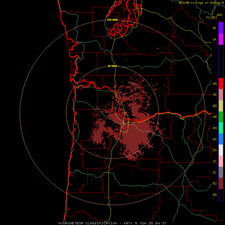Click the '100 NMI' range ring label
This screenshot has width=225, height=225.
coord(112,20)
